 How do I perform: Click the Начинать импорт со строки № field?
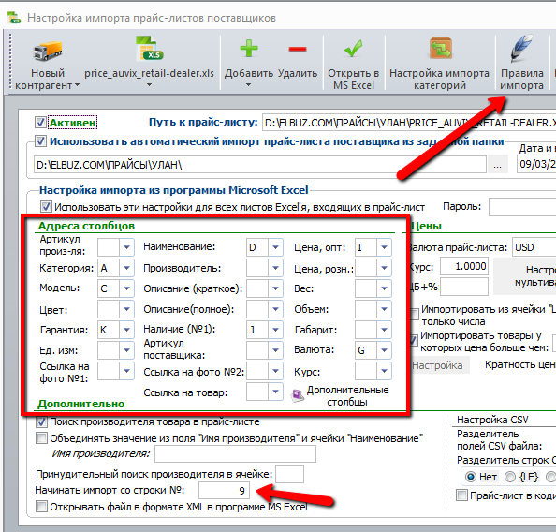tap(224, 491)
